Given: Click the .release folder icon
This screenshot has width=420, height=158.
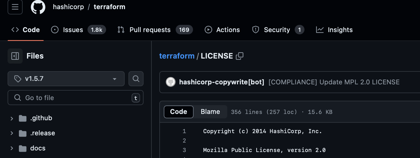Looking at the screenshot, I should pos(23,133).
